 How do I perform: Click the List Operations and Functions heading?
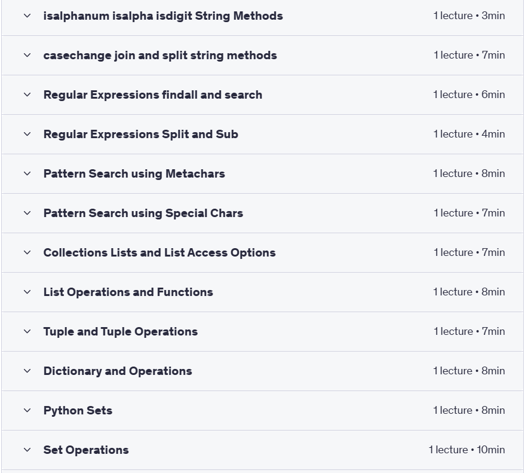pos(128,292)
